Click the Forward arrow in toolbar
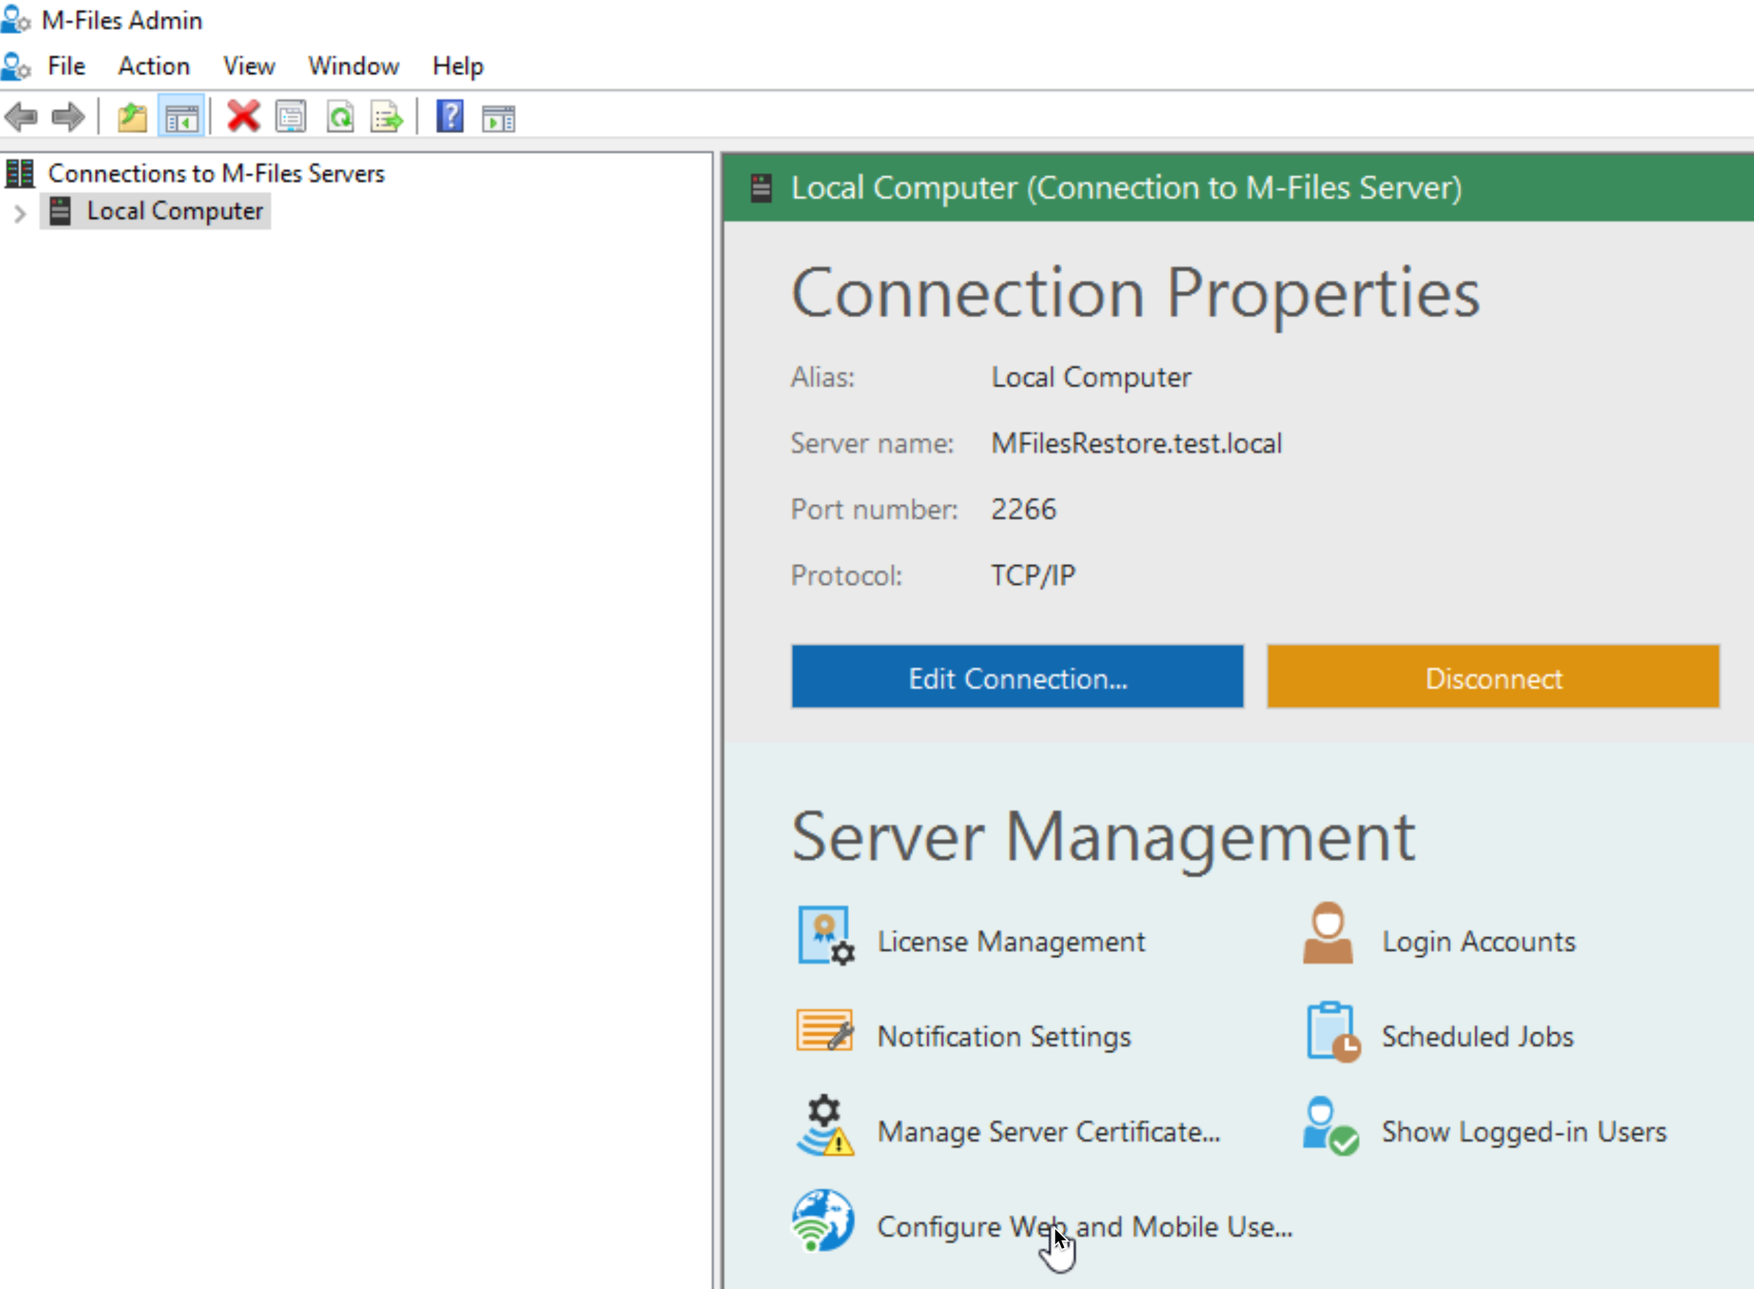Screen dimensions: 1754x1289 click(x=68, y=117)
